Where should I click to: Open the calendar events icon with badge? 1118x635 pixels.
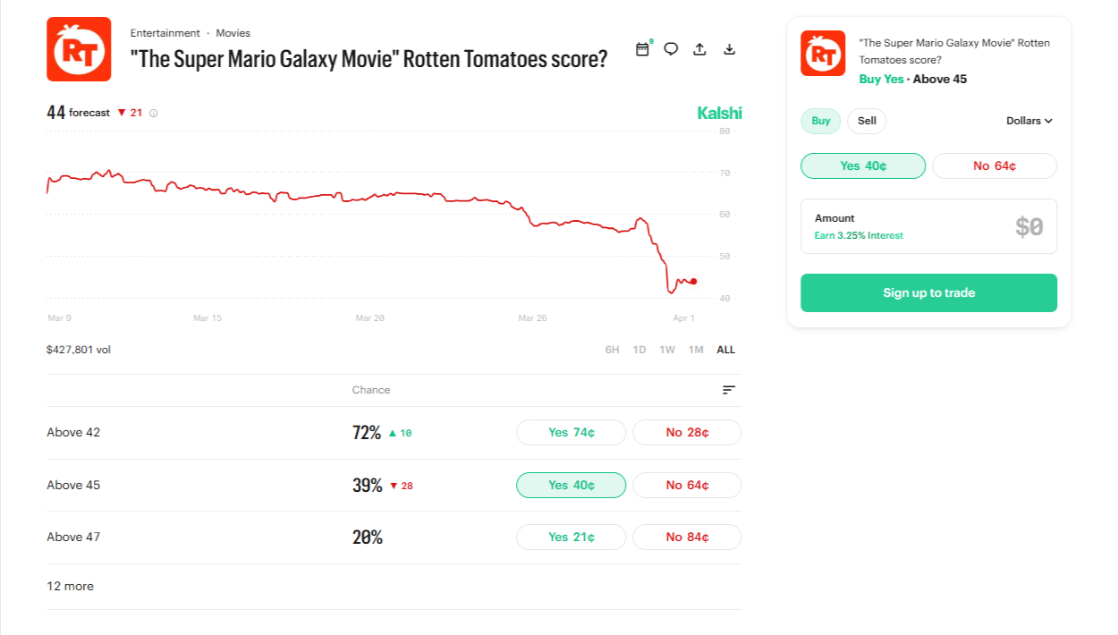click(642, 49)
